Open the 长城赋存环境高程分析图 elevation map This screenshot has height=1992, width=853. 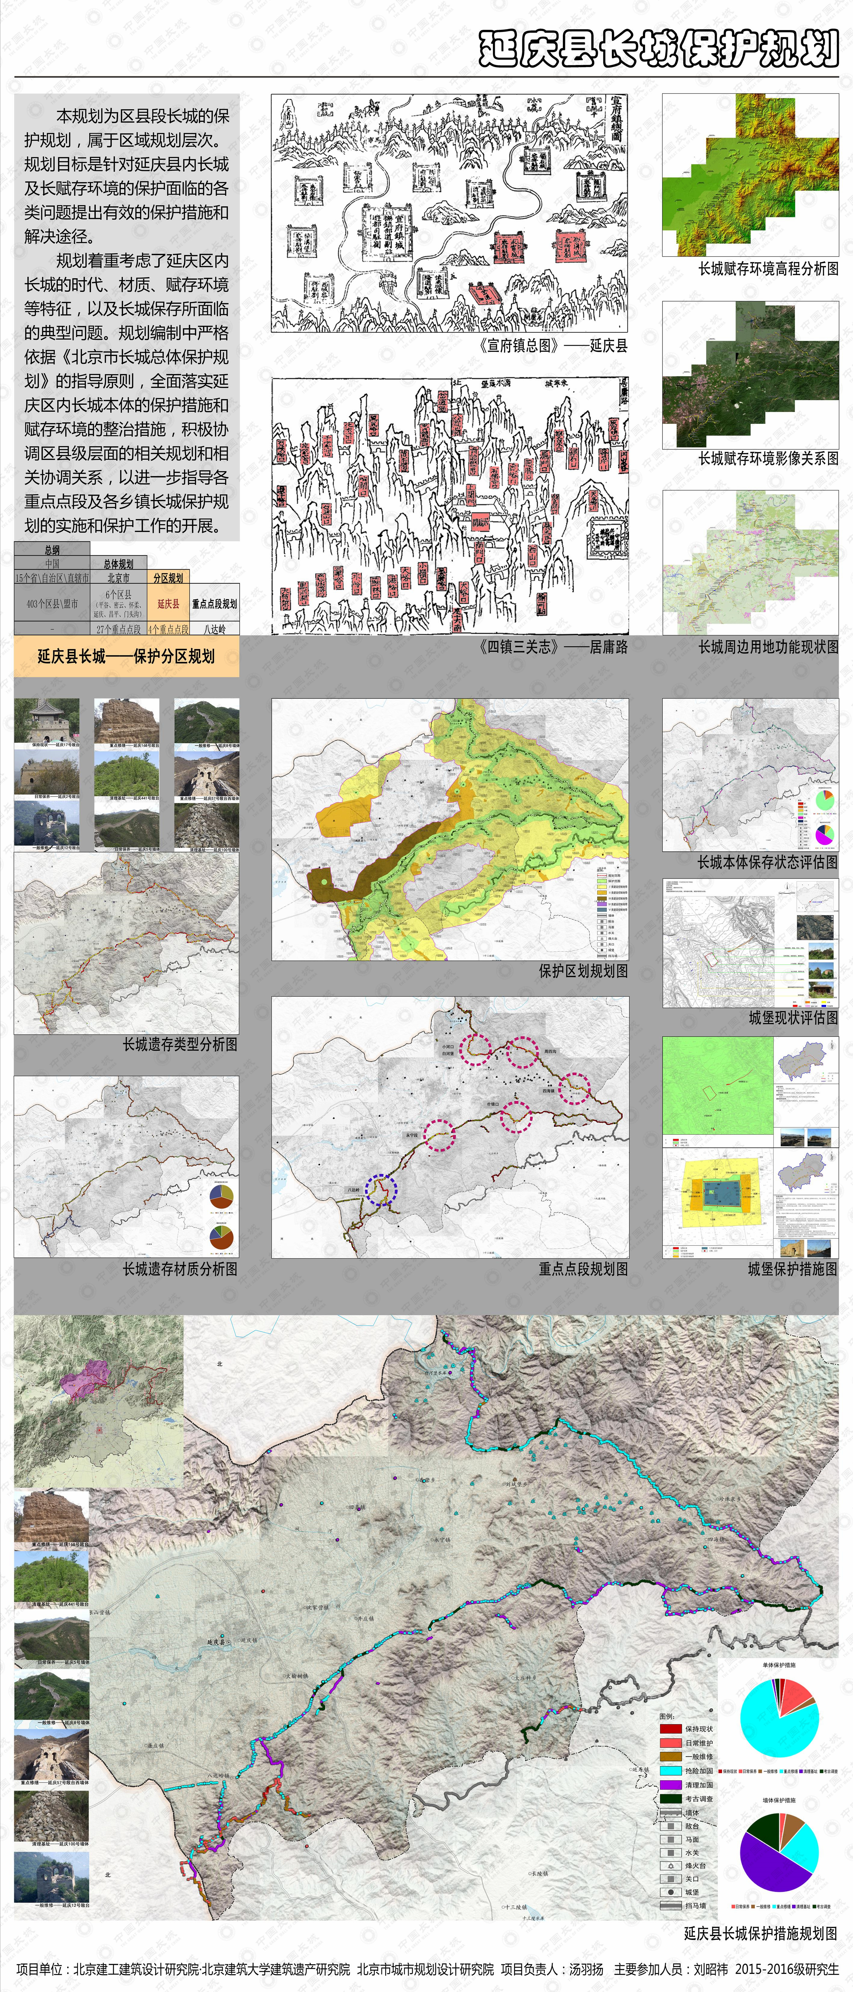[750, 175]
